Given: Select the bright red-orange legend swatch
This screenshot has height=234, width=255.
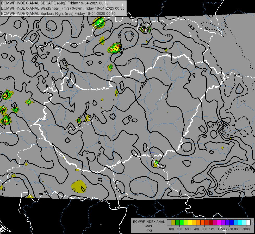Looking at the screenshot, I should pyautogui.click(x=202, y=223).
